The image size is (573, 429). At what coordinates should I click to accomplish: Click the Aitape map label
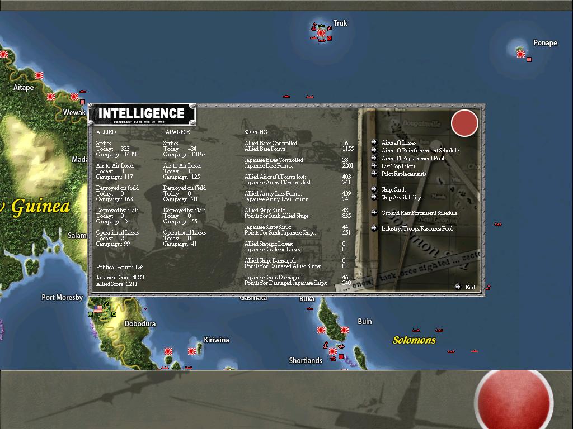pyautogui.click(x=24, y=87)
